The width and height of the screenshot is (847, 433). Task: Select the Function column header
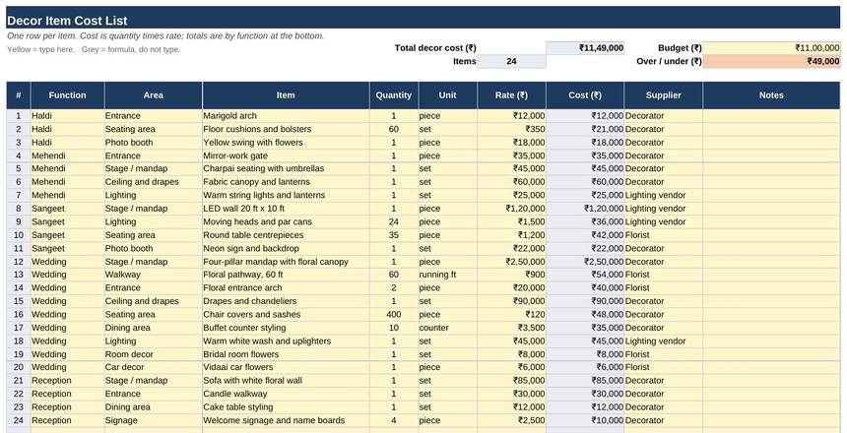[x=68, y=95]
